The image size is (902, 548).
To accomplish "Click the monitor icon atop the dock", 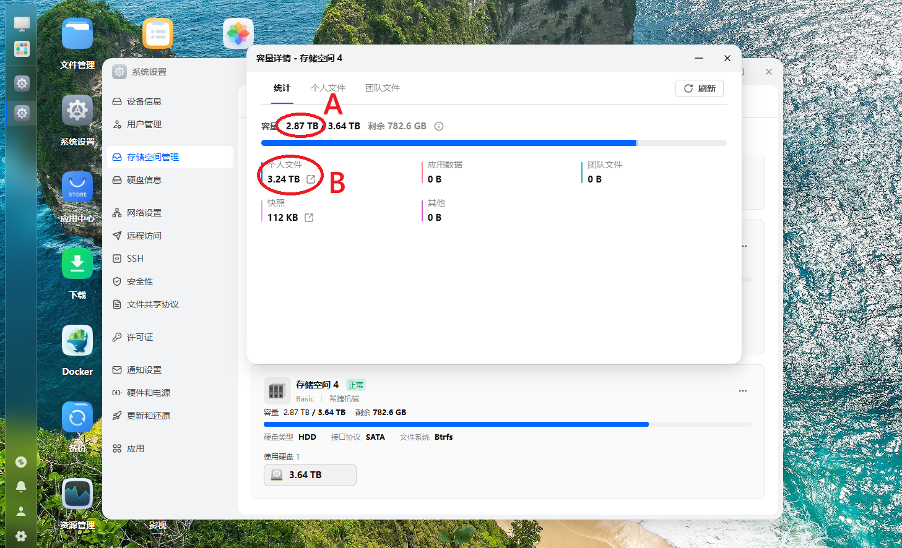I will (x=22, y=24).
